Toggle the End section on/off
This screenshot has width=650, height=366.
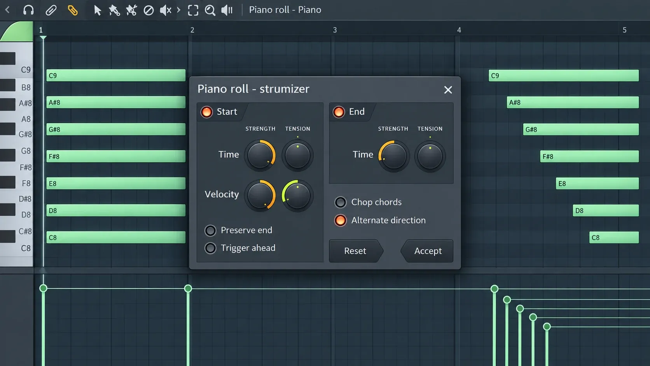pos(339,112)
